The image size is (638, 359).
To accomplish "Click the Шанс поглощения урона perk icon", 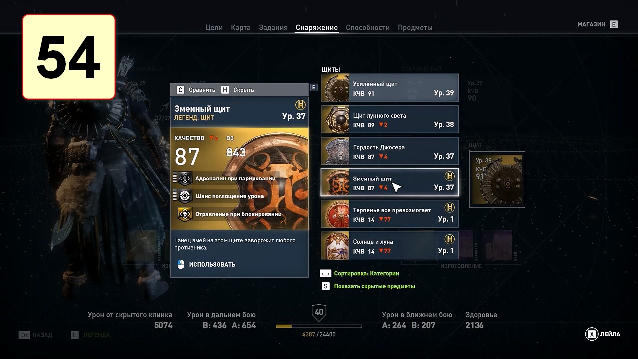I will pos(185,196).
